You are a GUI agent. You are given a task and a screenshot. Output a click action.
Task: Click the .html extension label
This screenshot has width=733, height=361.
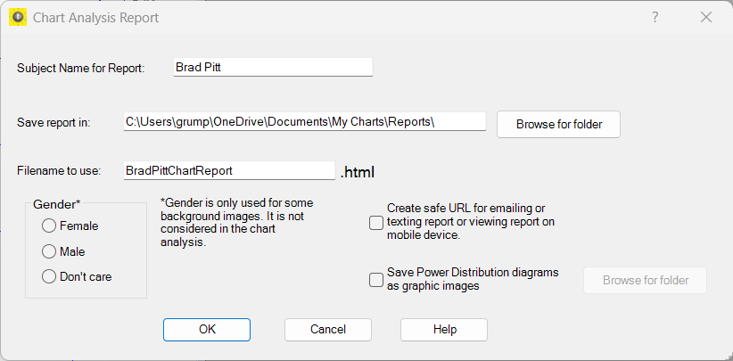pyautogui.click(x=358, y=171)
